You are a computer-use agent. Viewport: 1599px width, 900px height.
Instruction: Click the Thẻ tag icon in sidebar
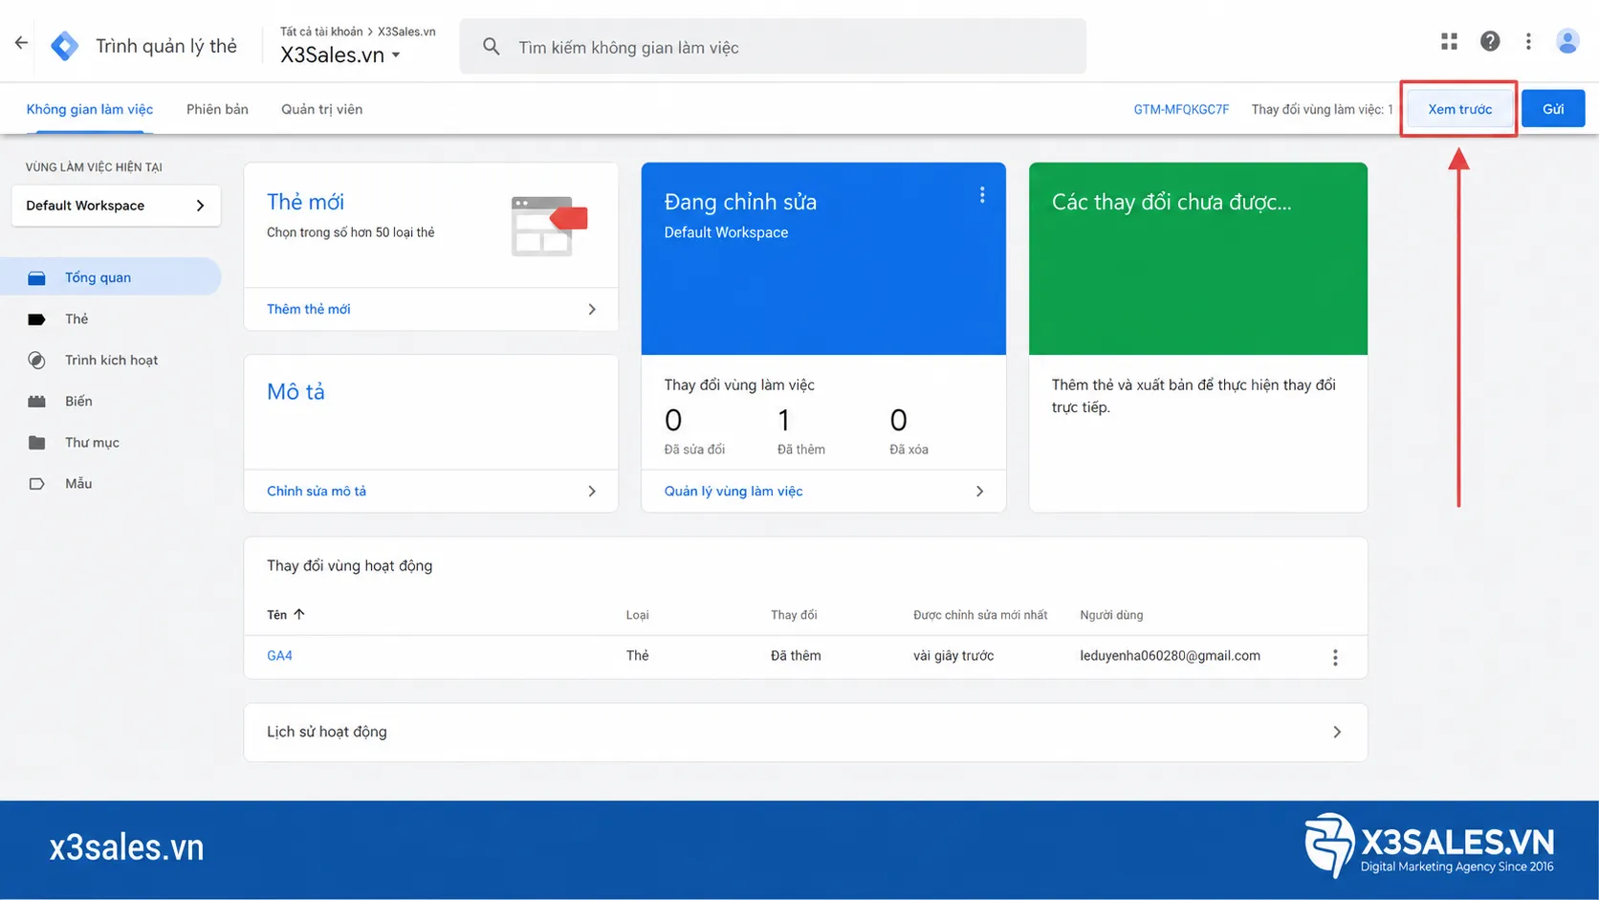tap(36, 319)
